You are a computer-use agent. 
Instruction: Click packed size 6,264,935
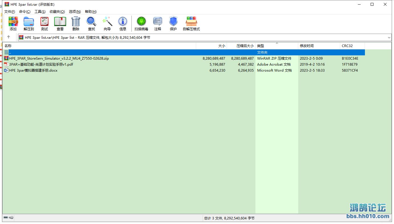[x=246, y=70]
